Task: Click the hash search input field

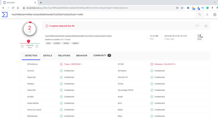Action: pos(101,15)
